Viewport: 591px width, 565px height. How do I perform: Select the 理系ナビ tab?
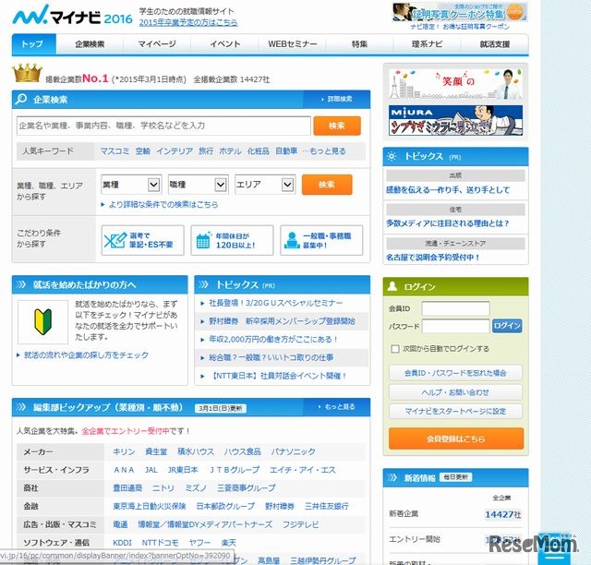click(427, 44)
